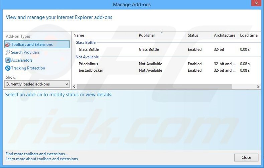The height and width of the screenshot is (168, 264).
Task: Sort add-ons by Name column
Action: (79, 35)
